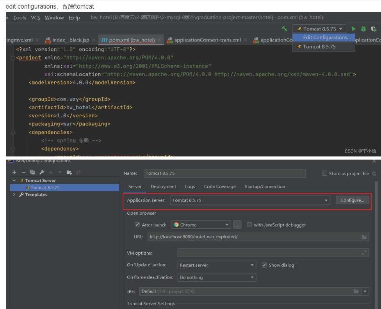The image size is (381, 309).
Task: Close the Run/Debug Configurations dialog
Action: 374,161
